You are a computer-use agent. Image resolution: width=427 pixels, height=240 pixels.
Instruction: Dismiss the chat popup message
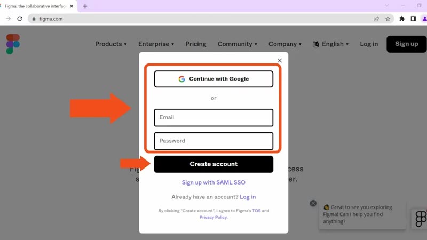coord(313,203)
